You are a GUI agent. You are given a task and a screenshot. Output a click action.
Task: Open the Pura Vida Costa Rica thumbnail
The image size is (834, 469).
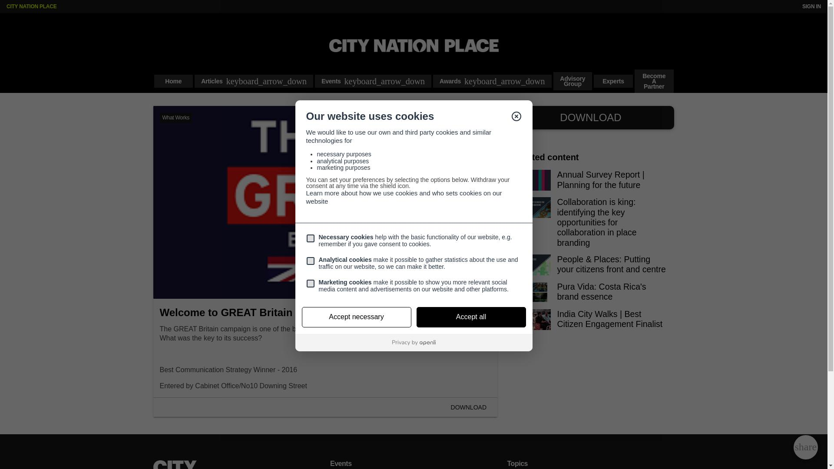(x=540, y=292)
